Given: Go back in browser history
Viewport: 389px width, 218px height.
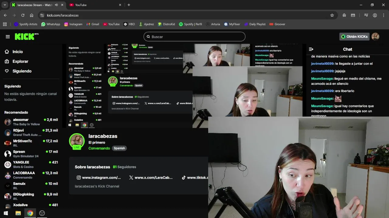Looking at the screenshot, I should [x=5, y=15].
